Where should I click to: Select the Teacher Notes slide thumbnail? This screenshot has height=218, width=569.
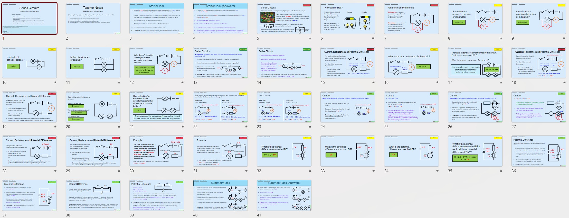tap(93, 19)
